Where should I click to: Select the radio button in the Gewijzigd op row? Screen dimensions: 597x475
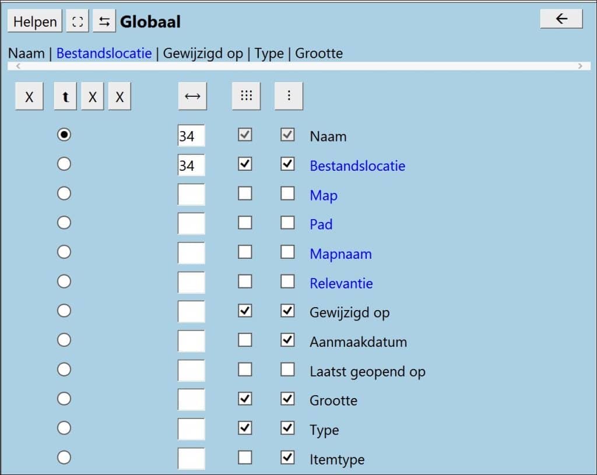(64, 311)
